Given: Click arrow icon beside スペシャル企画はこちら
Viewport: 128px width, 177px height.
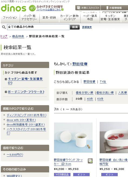Looking at the screenshot, I should (x=62, y=9).
